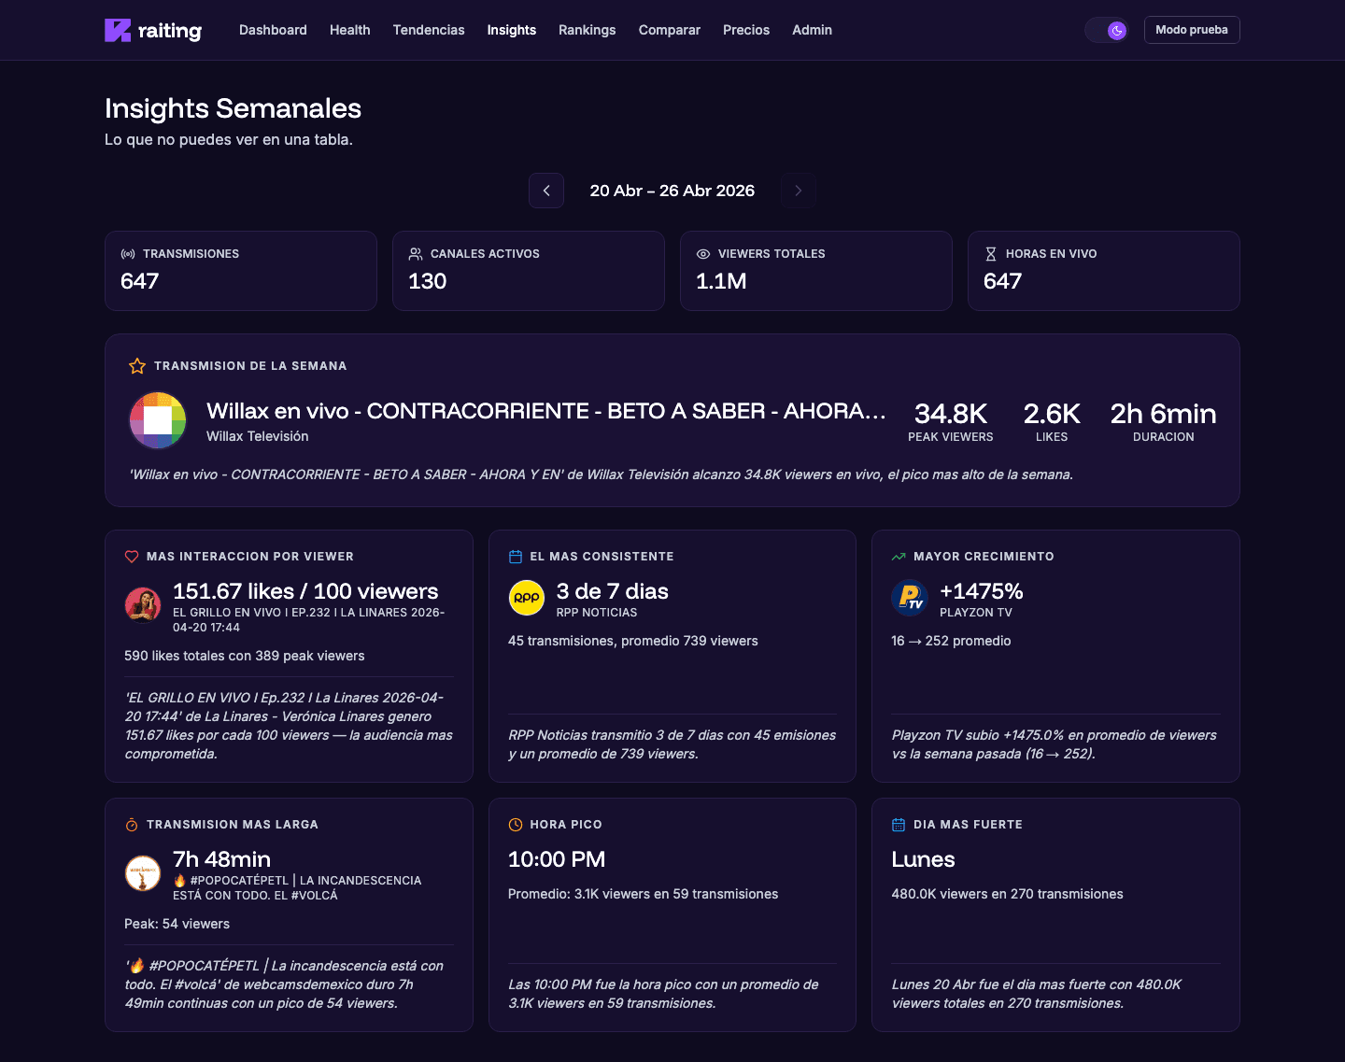Screen dimensions: 1345x1062
Task: Click the Modo prueba button
Action: (x=1192, y=30)
